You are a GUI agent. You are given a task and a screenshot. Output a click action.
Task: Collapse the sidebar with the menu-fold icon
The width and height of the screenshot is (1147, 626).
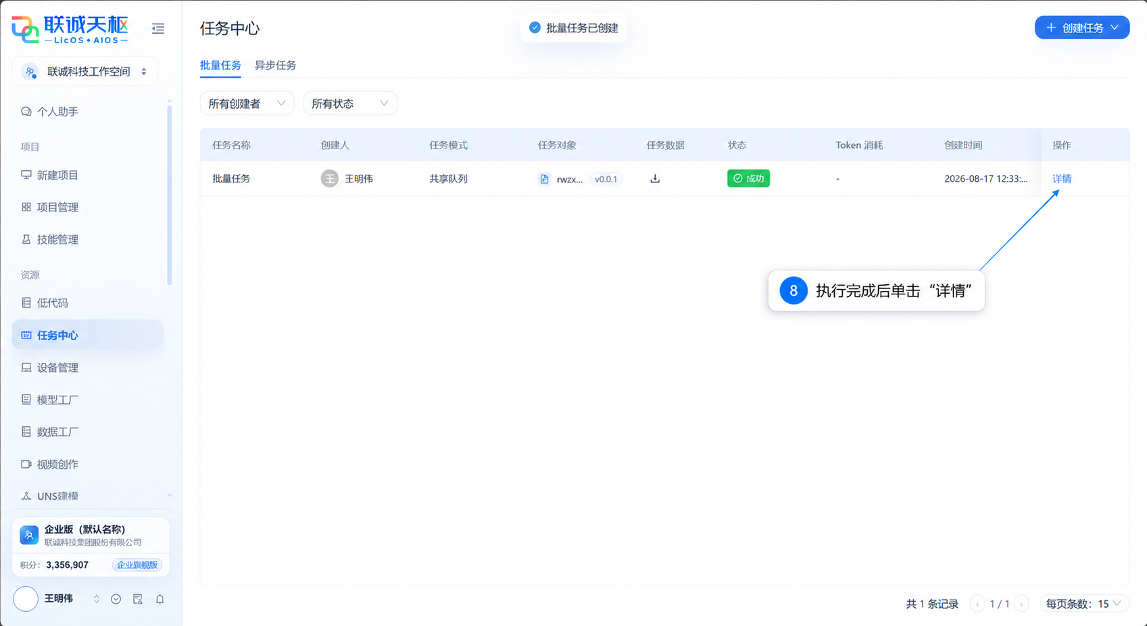(158, 28)
